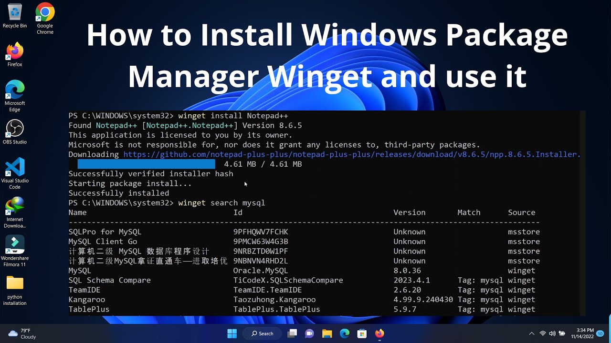Click the Notepad++ GitHub download URL
This screenshot has height=343, width=611.
352,154
